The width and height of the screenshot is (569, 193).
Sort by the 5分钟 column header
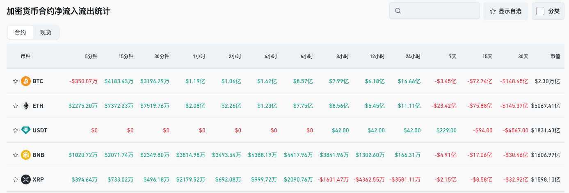coord(91,57)
